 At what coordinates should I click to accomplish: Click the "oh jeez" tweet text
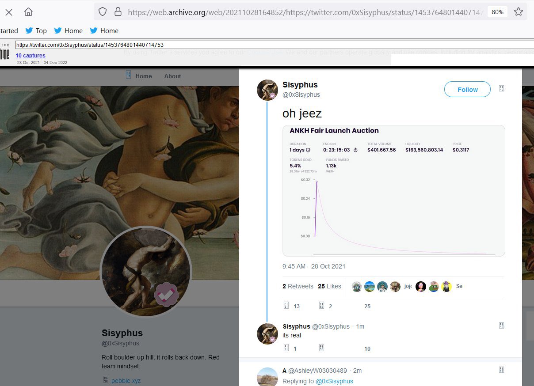pos(302,114)
